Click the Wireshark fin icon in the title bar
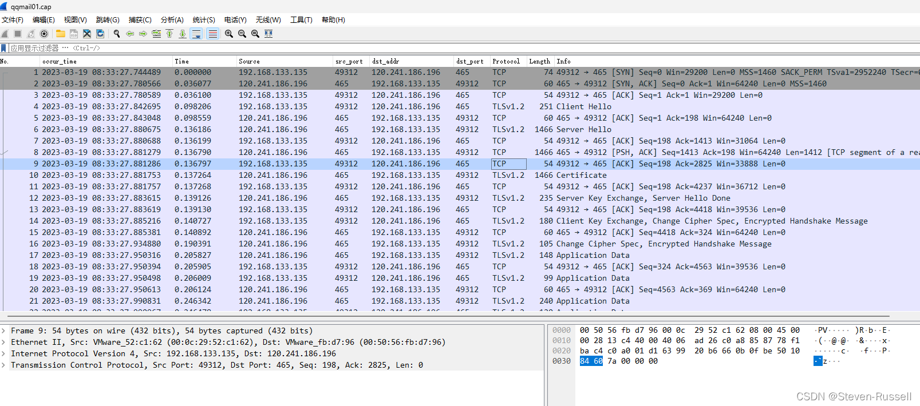Screen dimensions: 920x406 point(4,6)
